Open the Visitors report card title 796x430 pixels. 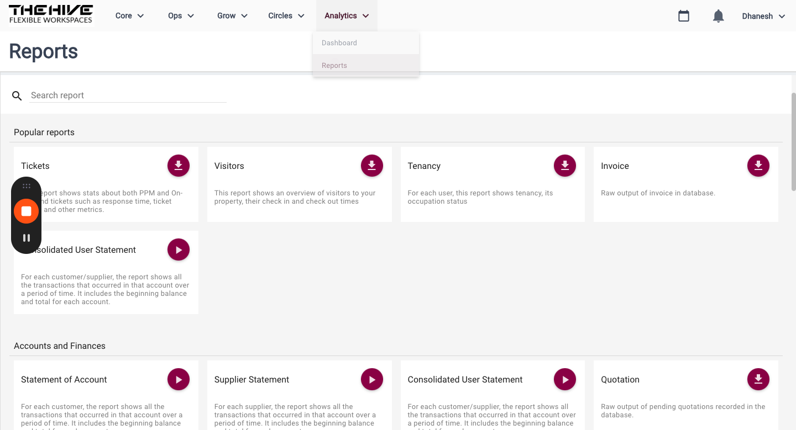[229, 166]
